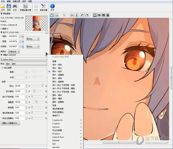The image size is (173, 149).
Task: Click the original image navigator thumbnail
Action: [37, 23]
